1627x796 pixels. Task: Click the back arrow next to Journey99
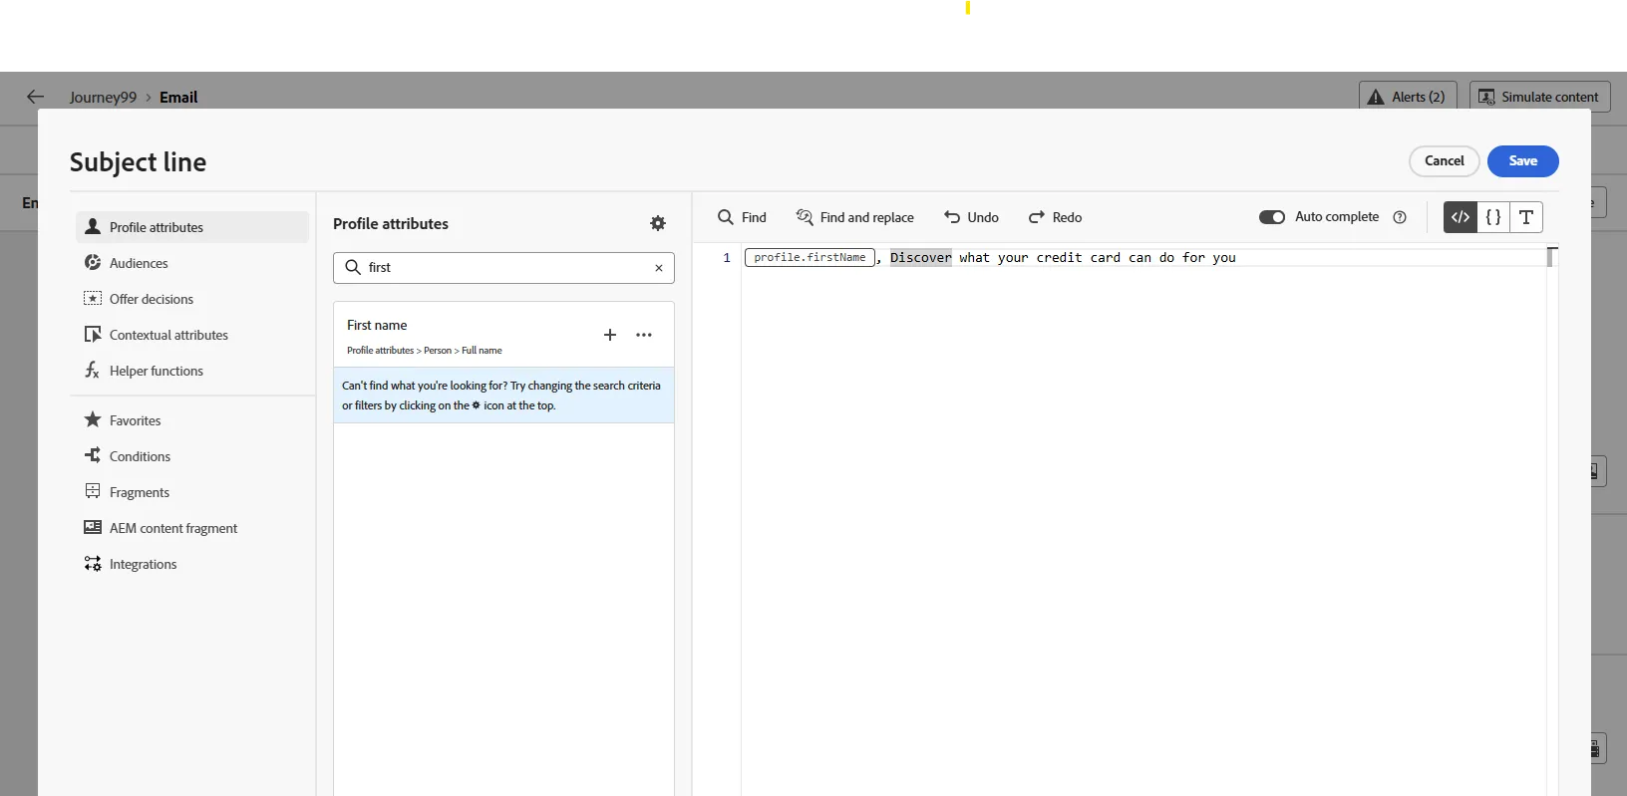click(x=35, y=97)
